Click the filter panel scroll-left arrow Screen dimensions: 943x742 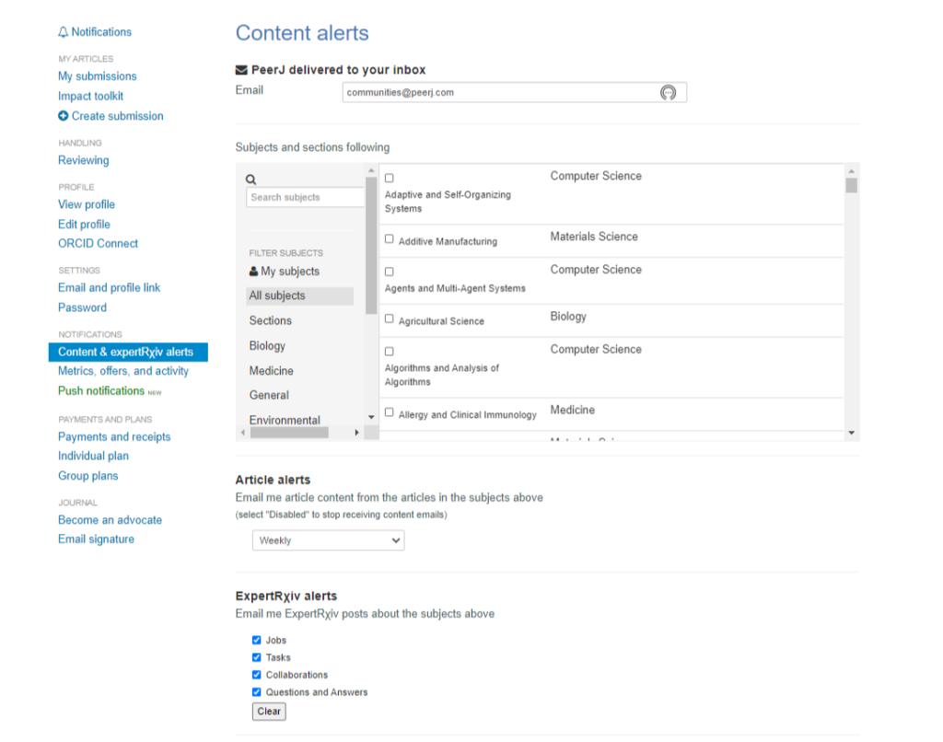pos(242,433)
